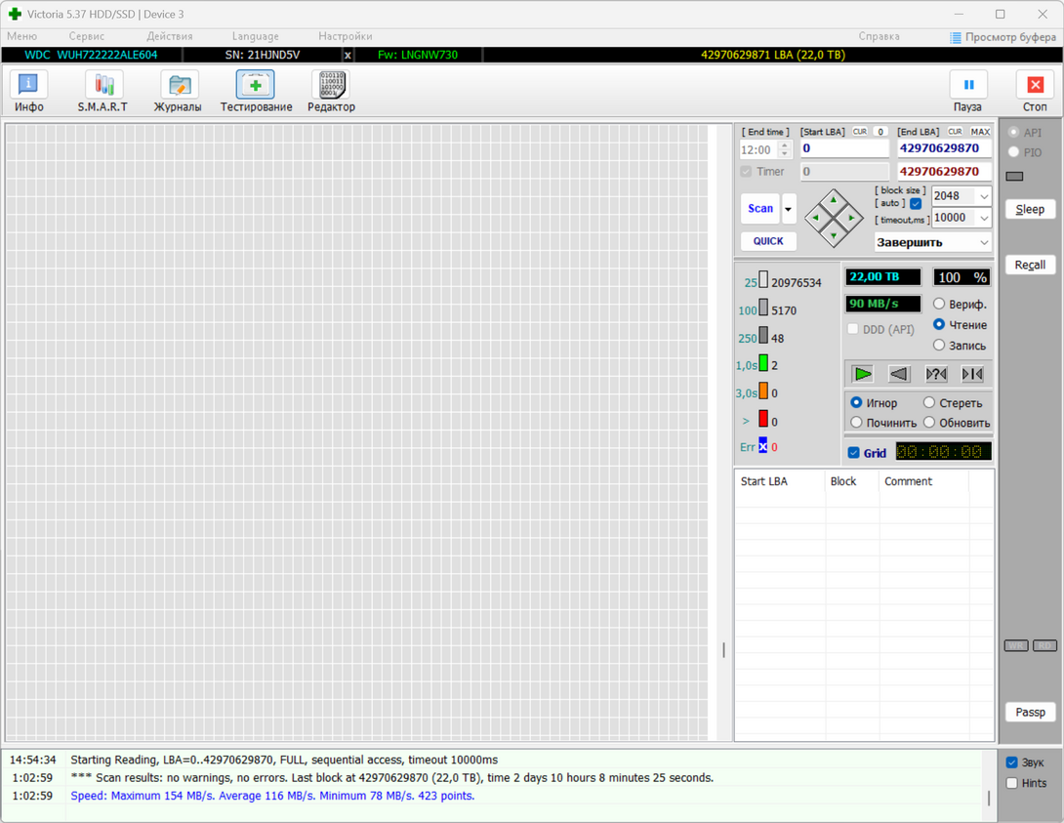The height and width of the screenshot is (823, 1064).
Task: Click the Start LBA input field
Action: click(x=844, y=148)
